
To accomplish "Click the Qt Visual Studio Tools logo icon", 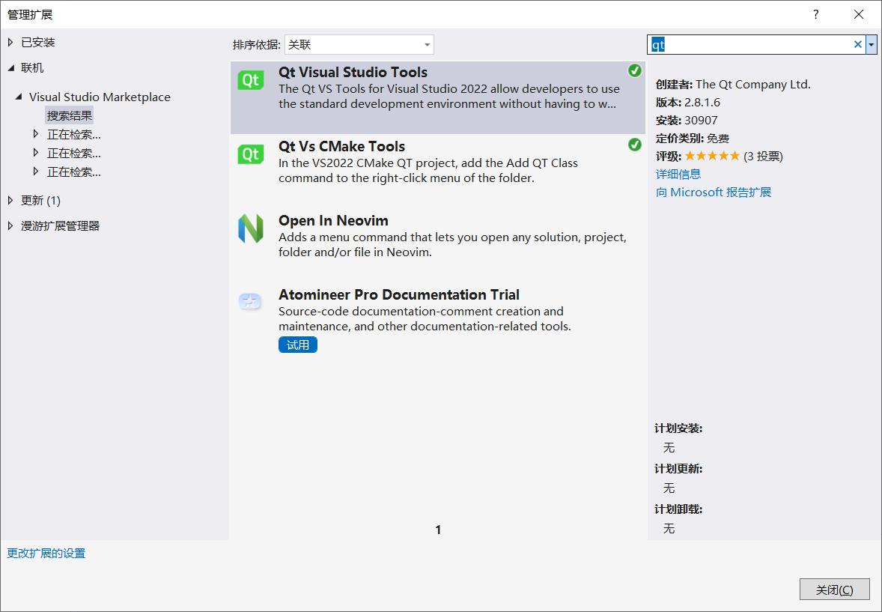I will tap(250, 80).
